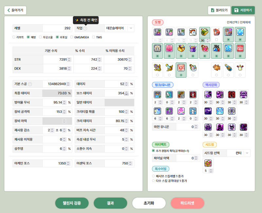Click the help icon next to 직업

85,28
